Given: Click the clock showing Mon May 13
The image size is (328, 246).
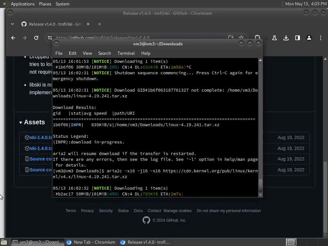Looking at the screenshot, I should pos(306,4).
